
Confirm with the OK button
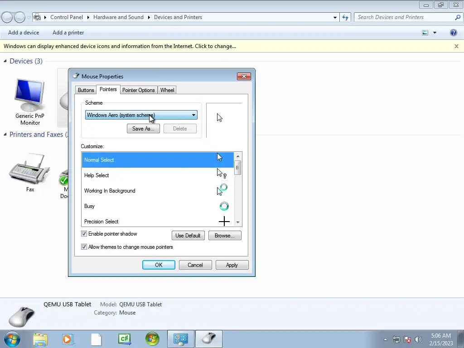click(159, 265)
